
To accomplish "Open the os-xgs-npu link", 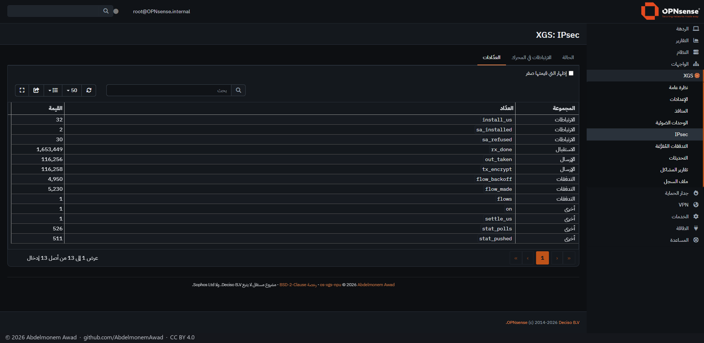I will [x=330, y=285].
